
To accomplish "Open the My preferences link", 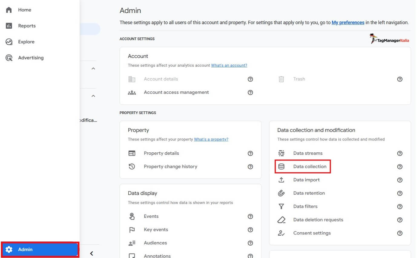I will click(348, 23).
